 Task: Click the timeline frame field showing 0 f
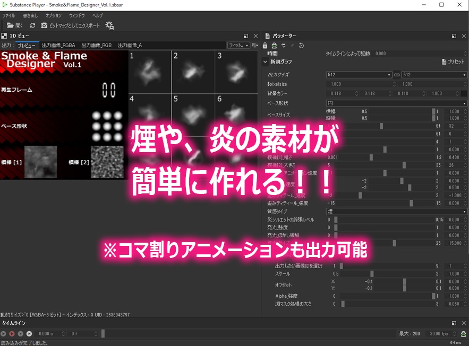point(83,334)
